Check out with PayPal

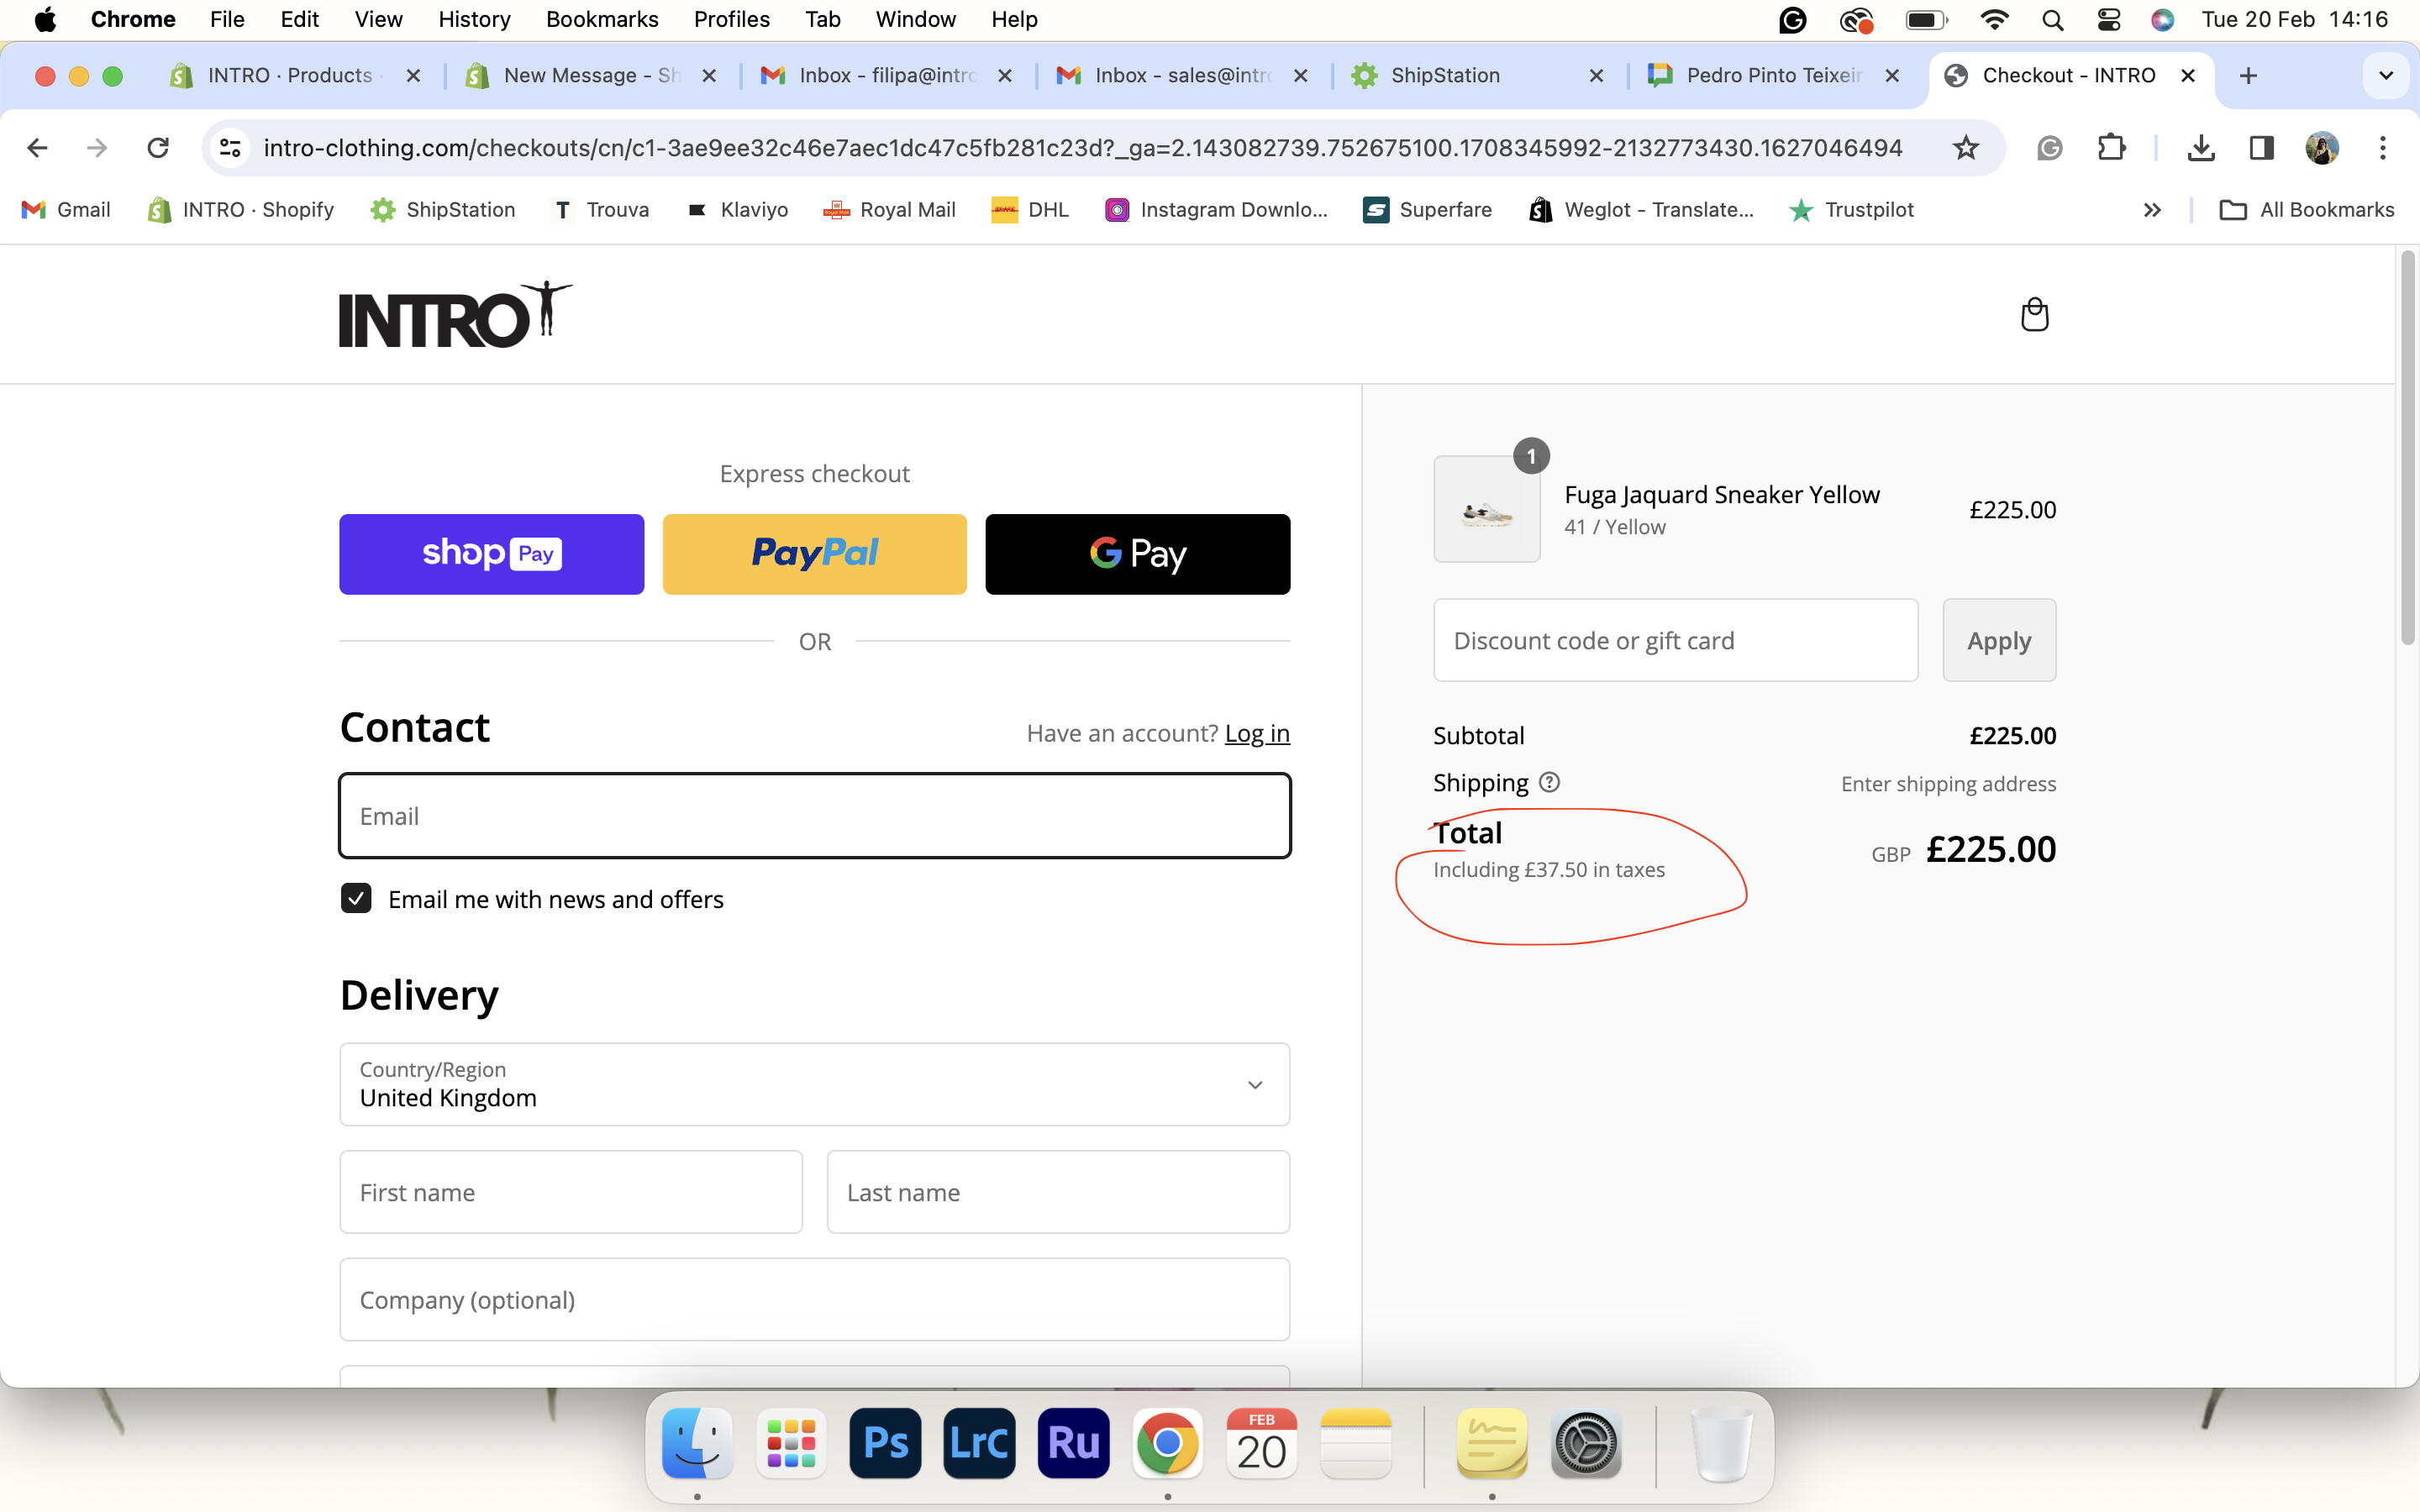pos(814,554)
